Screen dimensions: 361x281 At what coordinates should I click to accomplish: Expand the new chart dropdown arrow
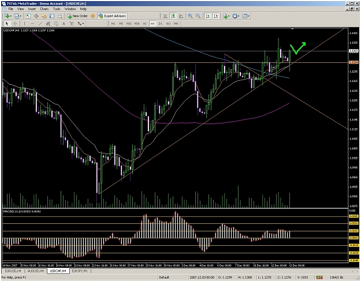point(11,16)
